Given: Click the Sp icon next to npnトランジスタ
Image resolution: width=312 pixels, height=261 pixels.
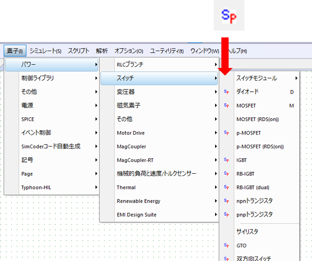Looking at the screenshot, I should point(226,201).
